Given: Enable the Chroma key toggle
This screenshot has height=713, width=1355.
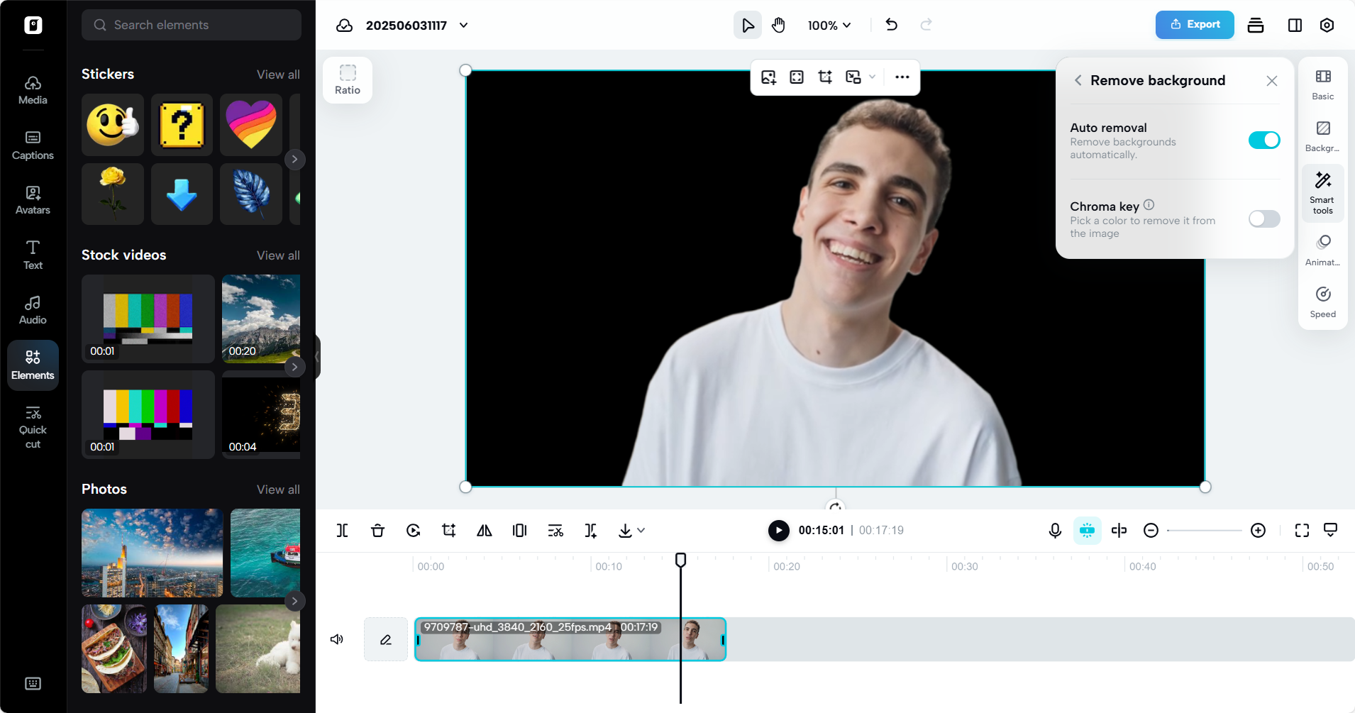Looking at the screenshot, I should [1265, 219].
